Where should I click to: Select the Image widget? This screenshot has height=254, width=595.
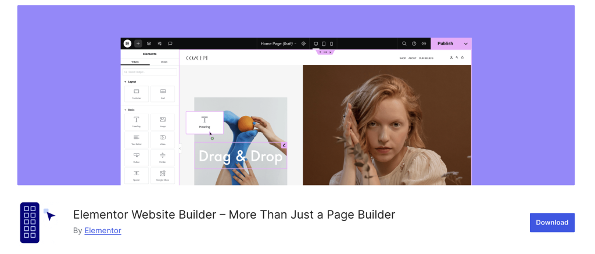coord(163,122)
